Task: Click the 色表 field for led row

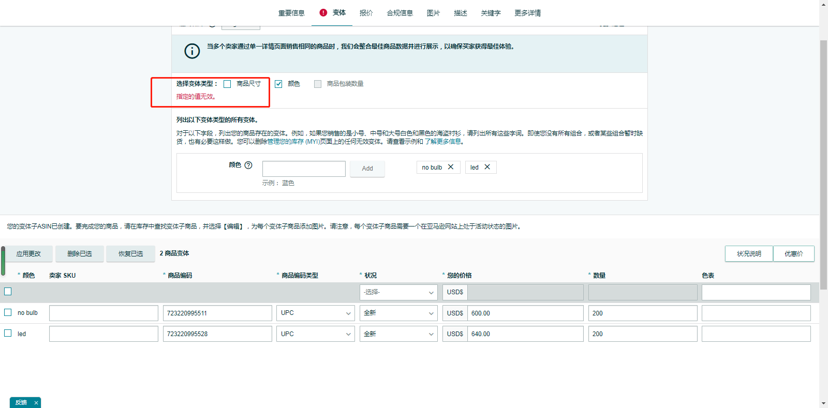Action: click(x=756, y=334)
